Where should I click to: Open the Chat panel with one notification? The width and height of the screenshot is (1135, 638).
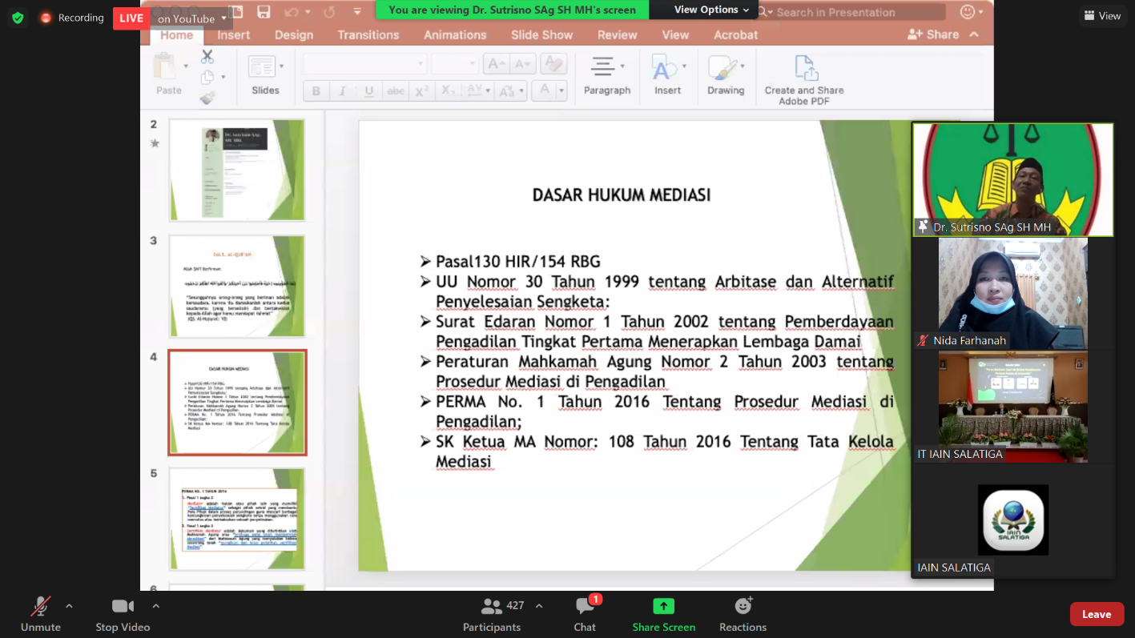click(584, 613)
